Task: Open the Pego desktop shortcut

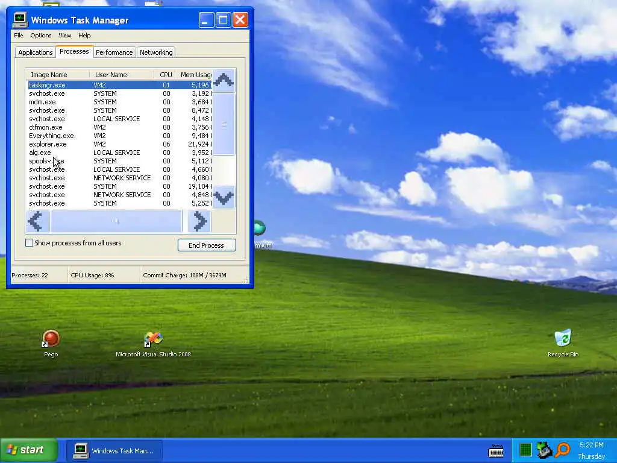Action: pyautogui.click(x=51, y=343)
